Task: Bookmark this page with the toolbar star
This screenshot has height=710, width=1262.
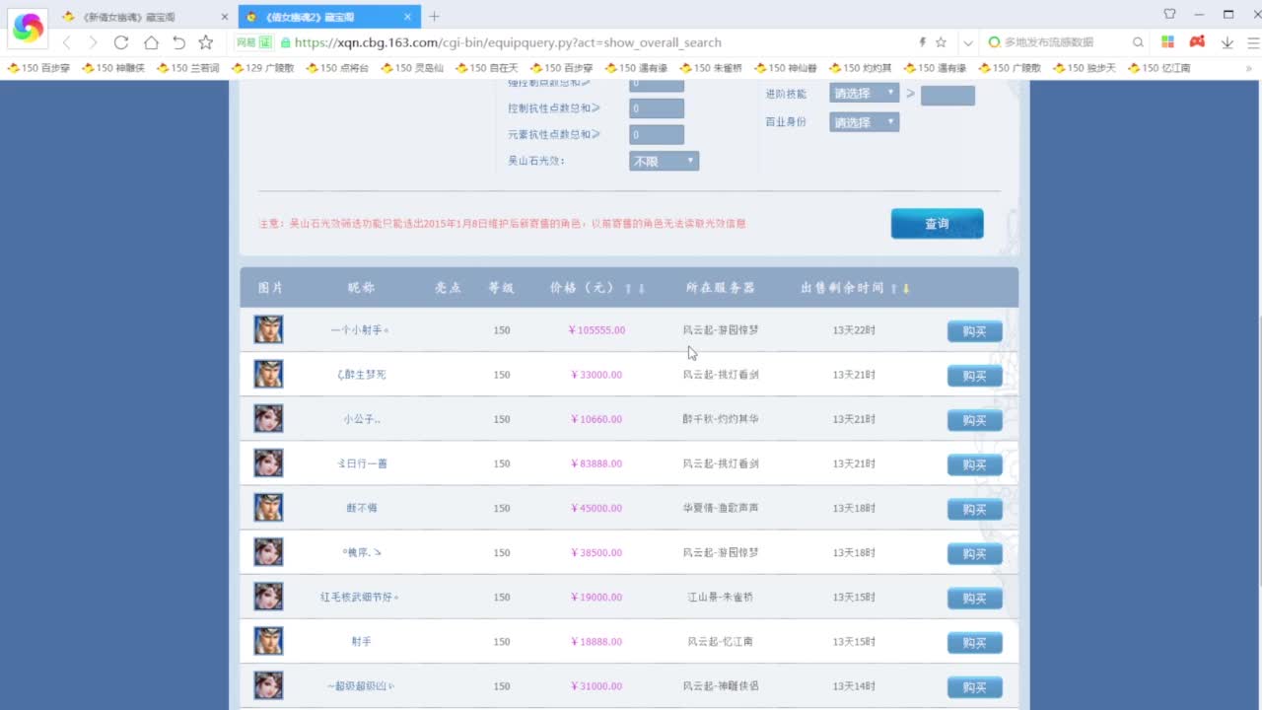Action: coord(206,42)
